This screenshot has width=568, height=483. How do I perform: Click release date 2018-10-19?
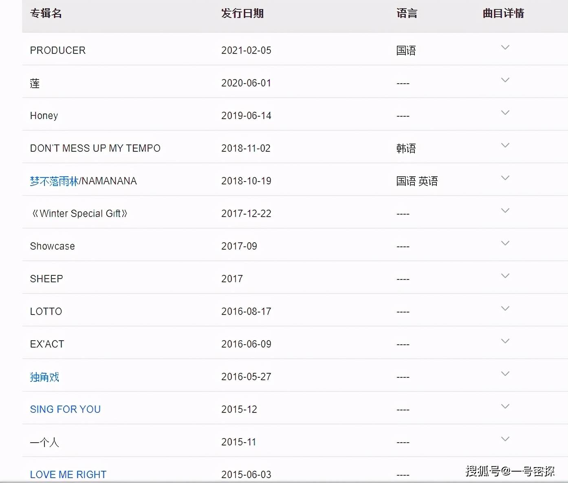coord(246,181)
